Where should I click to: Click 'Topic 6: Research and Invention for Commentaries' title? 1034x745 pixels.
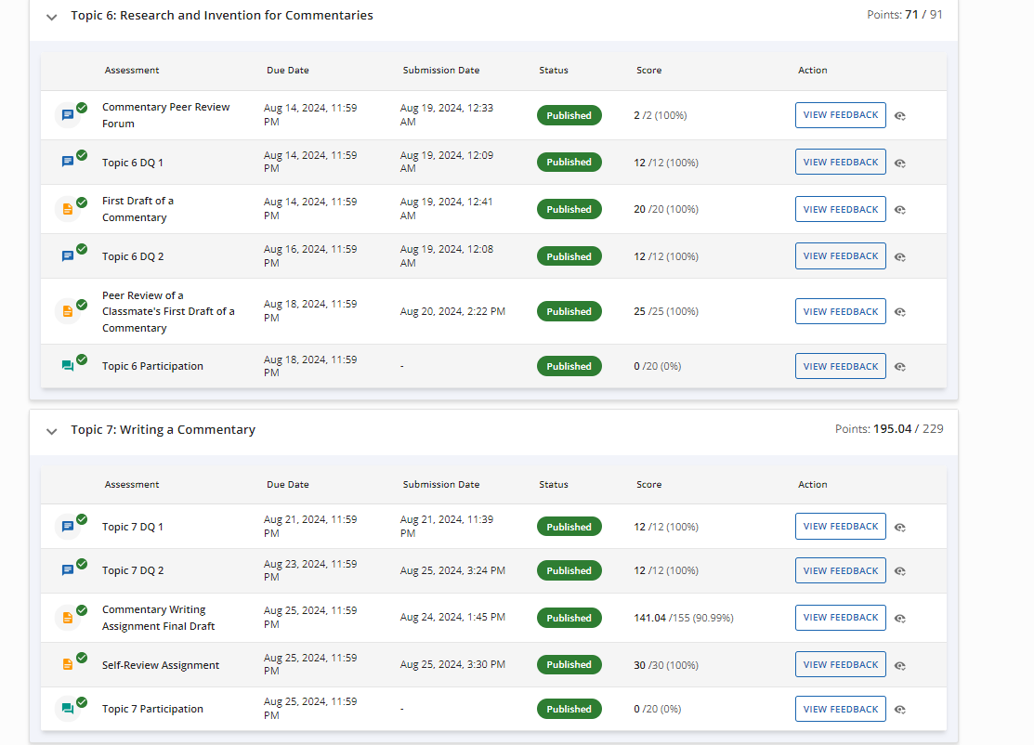222,15
